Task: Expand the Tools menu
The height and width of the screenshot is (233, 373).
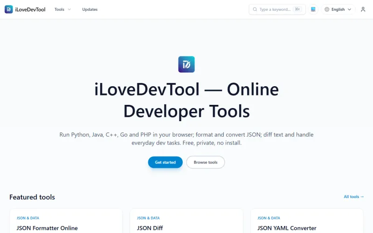Action: pyautogui.click(x=62, y=9)
